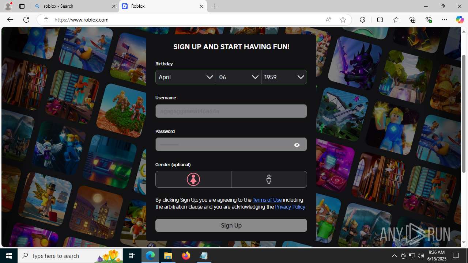Open Split screen view
This screenshot has height=263, width=468.
[380, 20]
